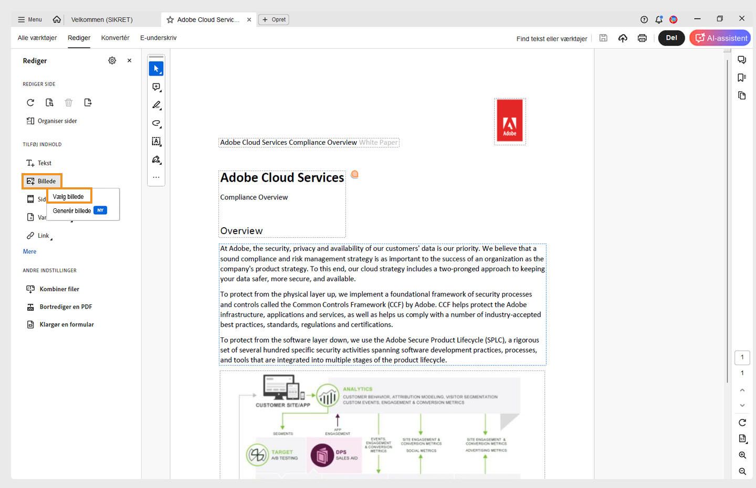Viewport: 756px width, 488px height.
Task: Click the page number input field
Action: click(742, 357)
